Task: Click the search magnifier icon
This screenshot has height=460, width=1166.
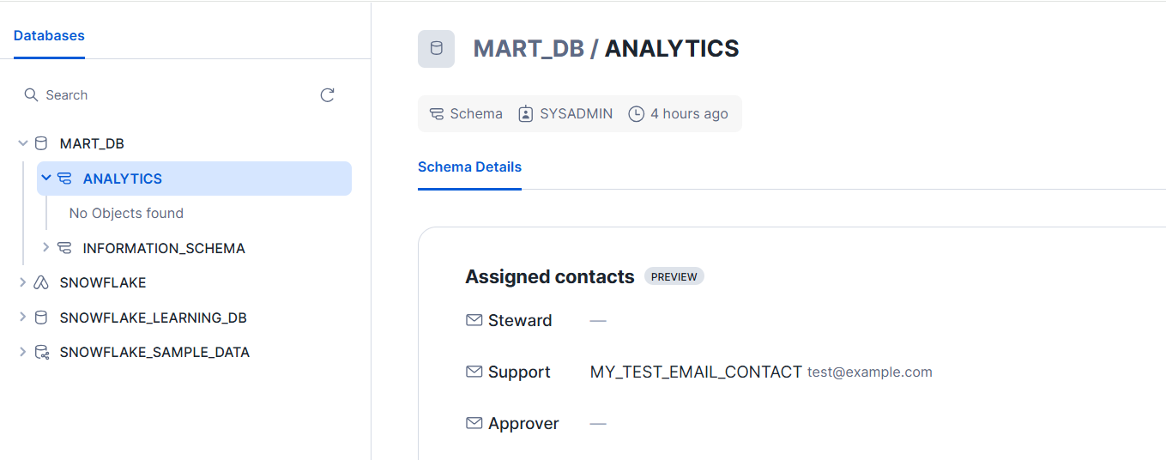Action: point(31,95)
